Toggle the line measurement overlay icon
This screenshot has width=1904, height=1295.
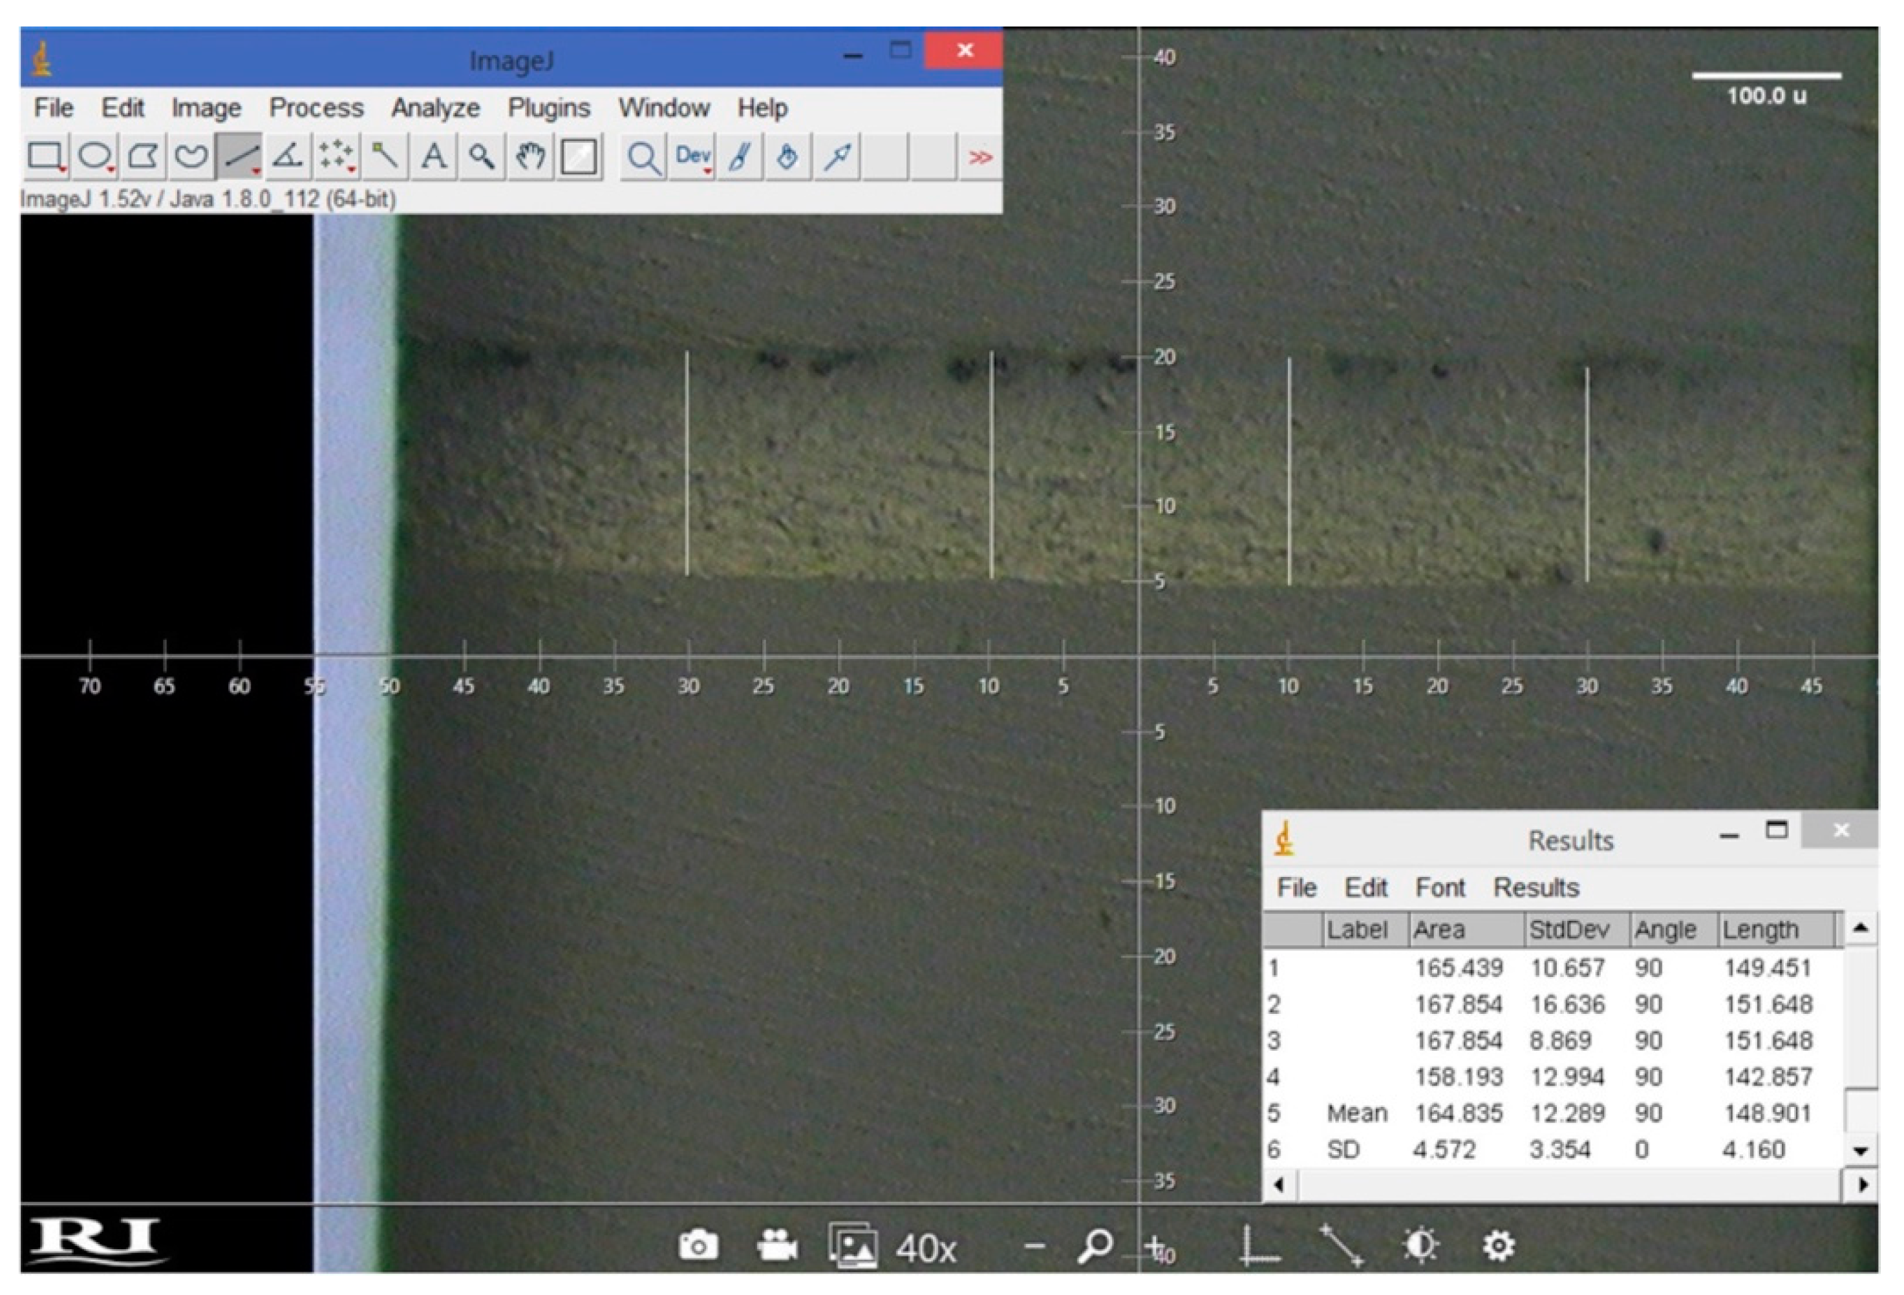1340,1246
